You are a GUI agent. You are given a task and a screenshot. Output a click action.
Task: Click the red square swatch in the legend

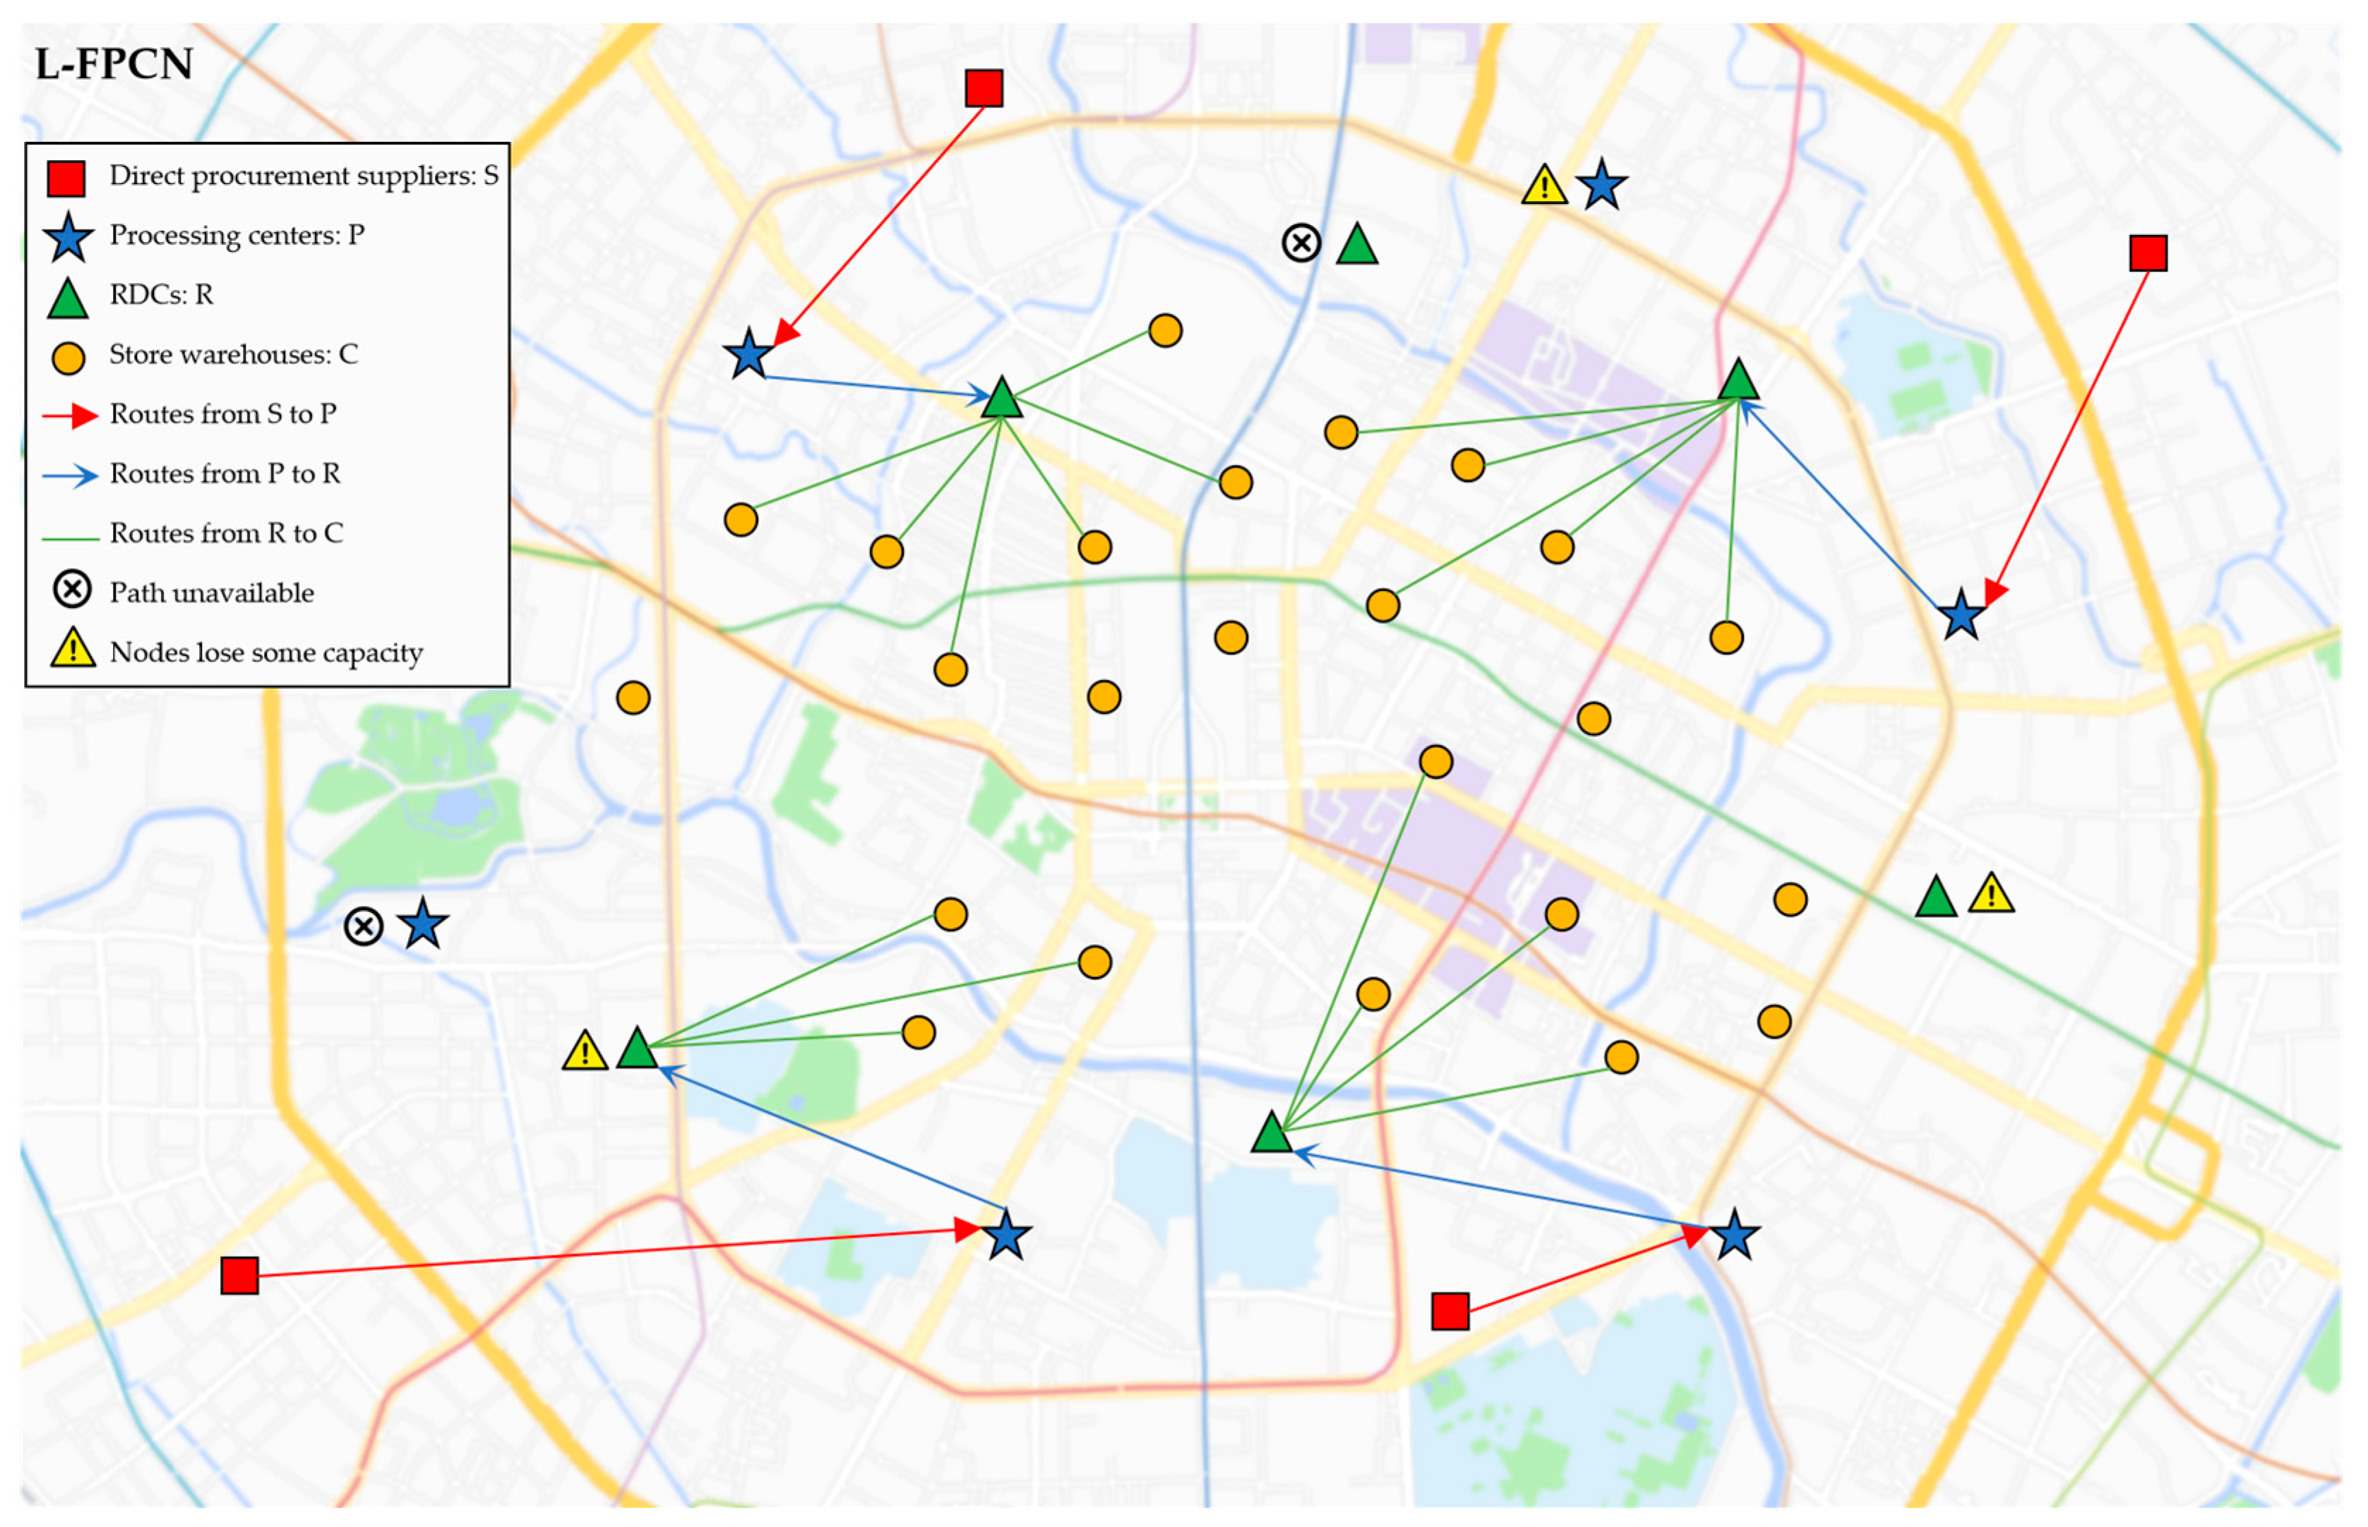[66, 179]
